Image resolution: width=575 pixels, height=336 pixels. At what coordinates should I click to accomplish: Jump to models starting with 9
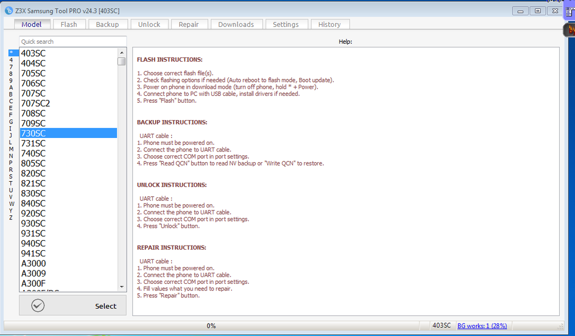11,81
